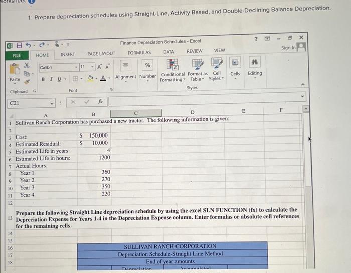Image resolution: width=351 pixels, height=273 pixels.
Task: Decrease font size with the small A
Action: (107, 67)
